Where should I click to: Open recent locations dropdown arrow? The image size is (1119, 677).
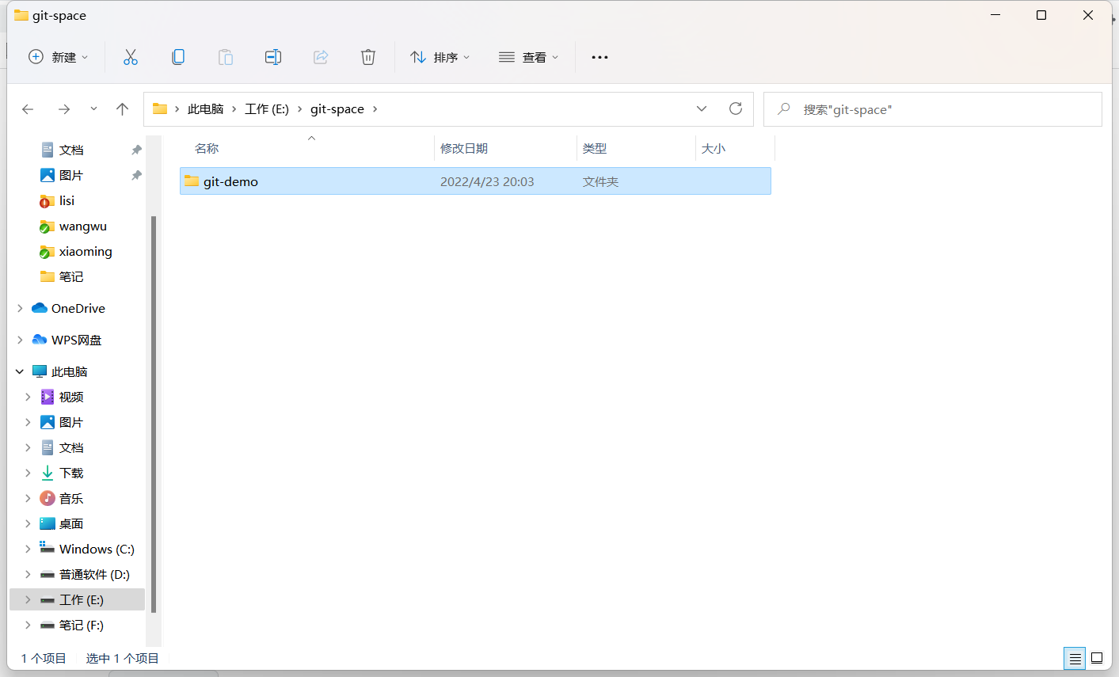pos(93,108)
